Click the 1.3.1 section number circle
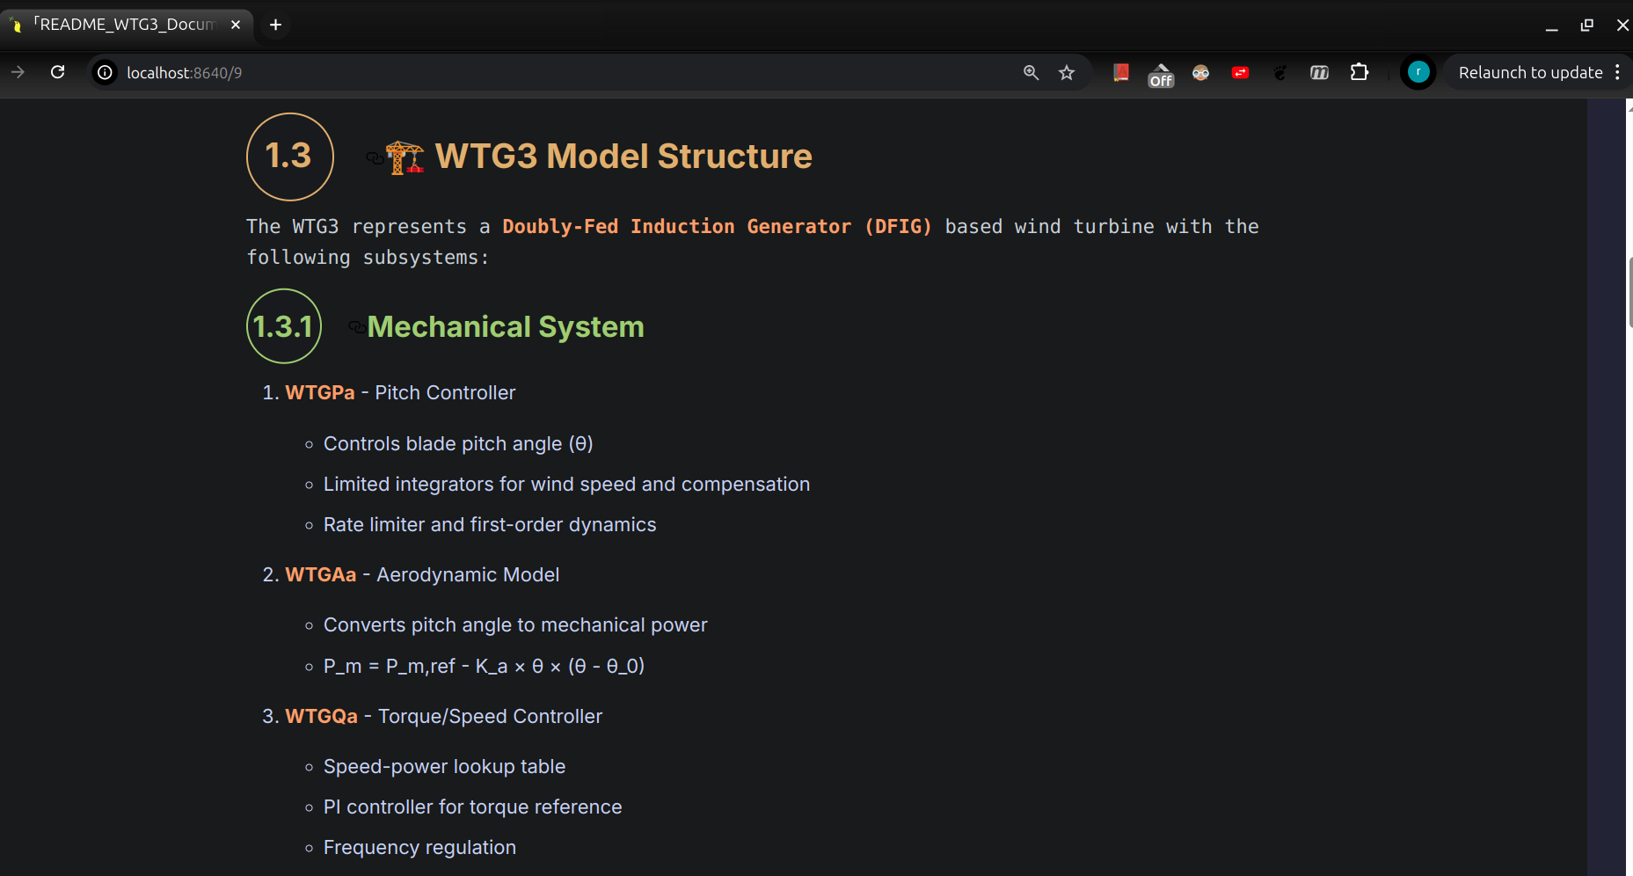The image size is (1633, 876). (x=284, y=326)
